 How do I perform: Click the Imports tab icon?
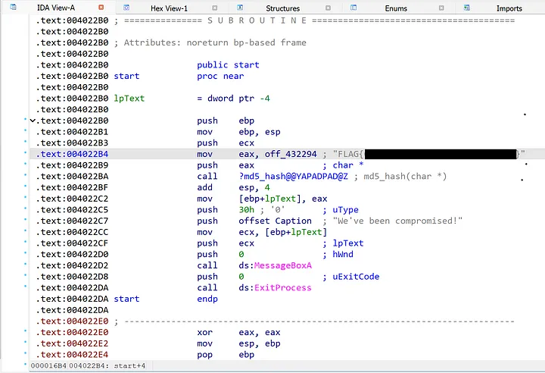467,8
